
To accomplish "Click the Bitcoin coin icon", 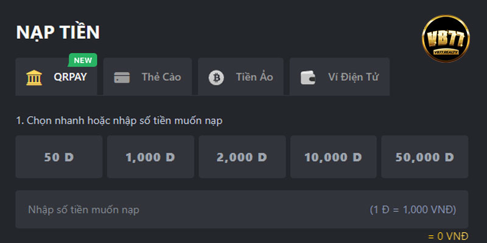I will 216,78.
